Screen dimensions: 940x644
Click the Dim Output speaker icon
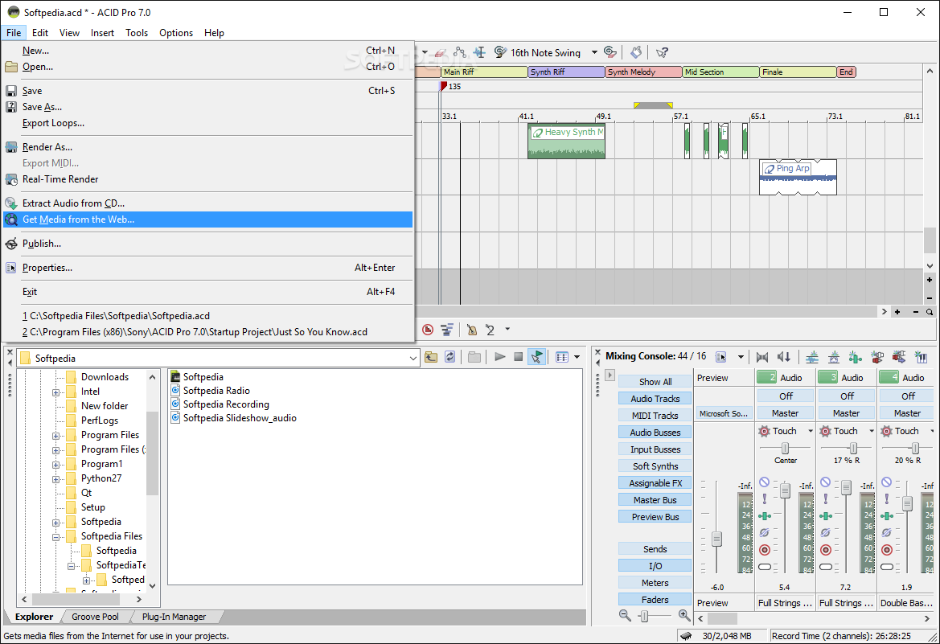point(784,358)
